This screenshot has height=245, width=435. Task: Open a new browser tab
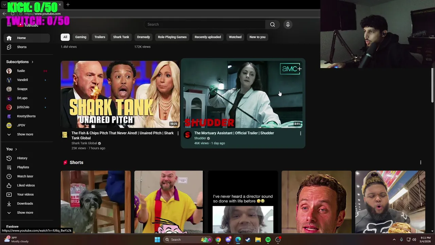[x=68, y=4]
